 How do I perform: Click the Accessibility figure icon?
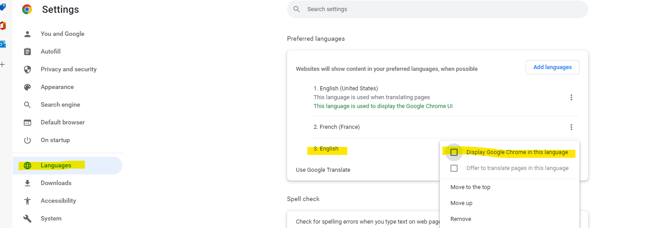pyautogui.click(x=27, y=201)
